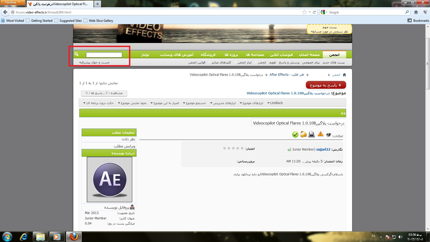
Task: Open the media player taskbar icon
Action: tap(57, 237)
